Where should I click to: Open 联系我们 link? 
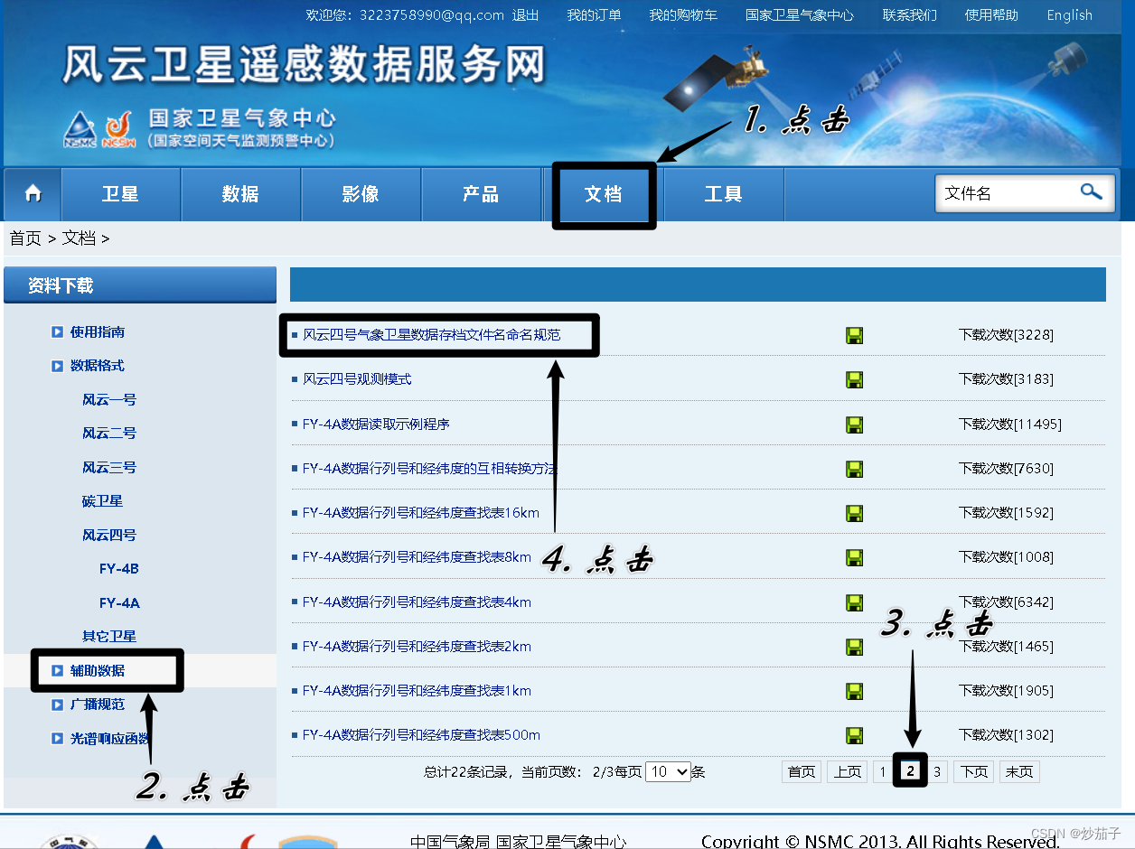click(909, 14)
